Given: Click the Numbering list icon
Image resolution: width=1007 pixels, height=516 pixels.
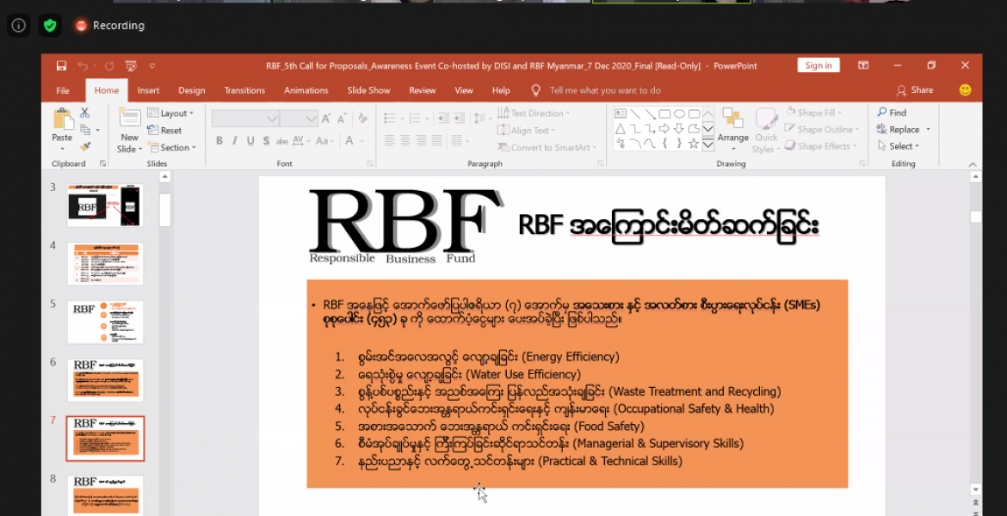Looking at the screenshot, I should tap(415, 119).
